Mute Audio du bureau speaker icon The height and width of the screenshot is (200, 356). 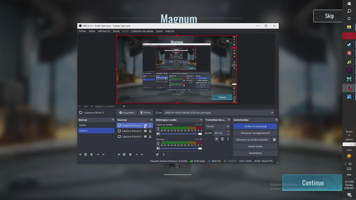coord(158,134)
